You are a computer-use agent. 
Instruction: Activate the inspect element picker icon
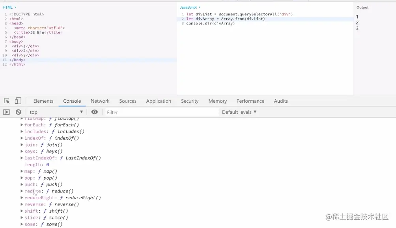pyautogui.click(x=7, y=101)
